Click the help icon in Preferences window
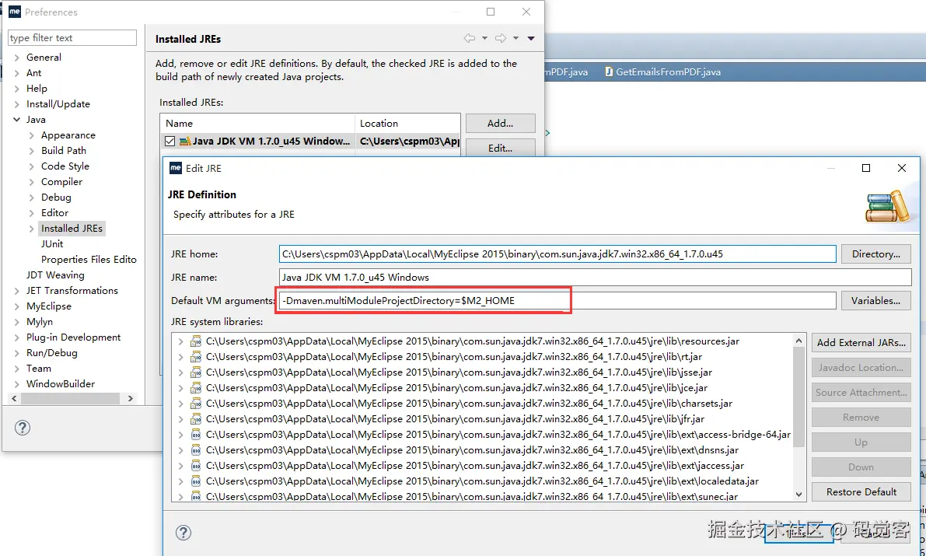 click(x=23, y=428)
